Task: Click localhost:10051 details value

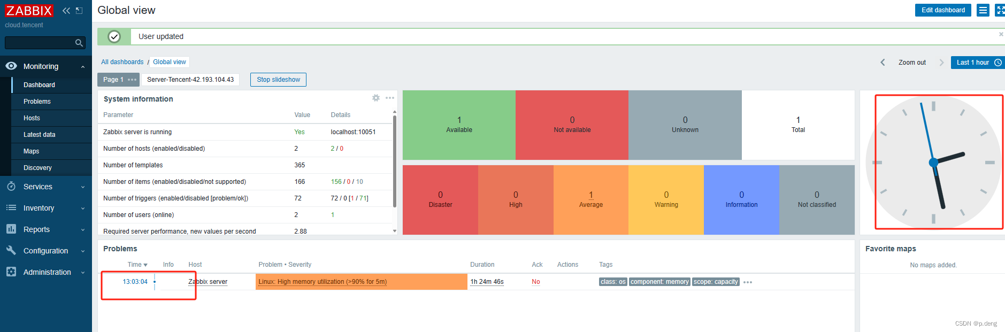Action: tap(353, 132)
